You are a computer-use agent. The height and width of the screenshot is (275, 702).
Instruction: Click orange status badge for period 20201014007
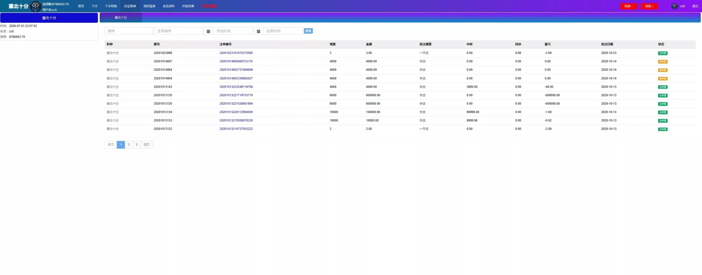(663, 62)
